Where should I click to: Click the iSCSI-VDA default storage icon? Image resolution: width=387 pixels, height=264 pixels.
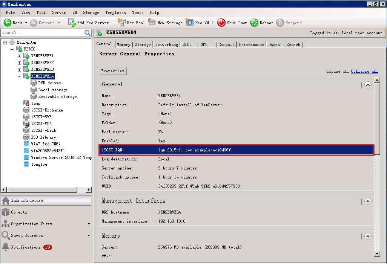click(26, 124)
